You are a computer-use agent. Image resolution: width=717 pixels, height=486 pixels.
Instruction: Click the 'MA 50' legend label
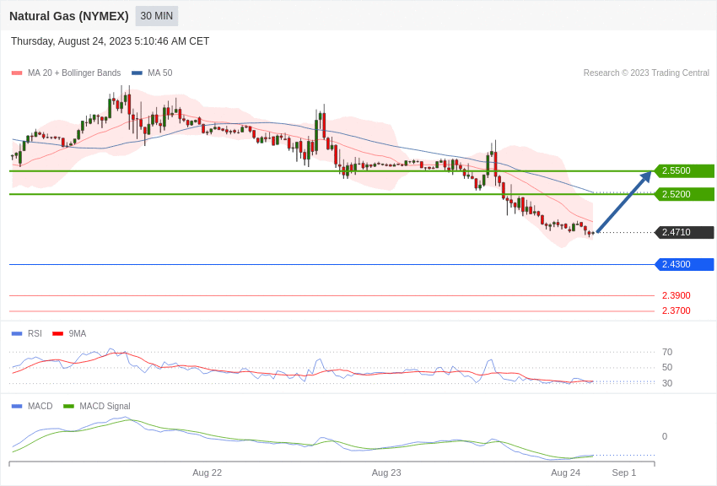coord(160,73)
